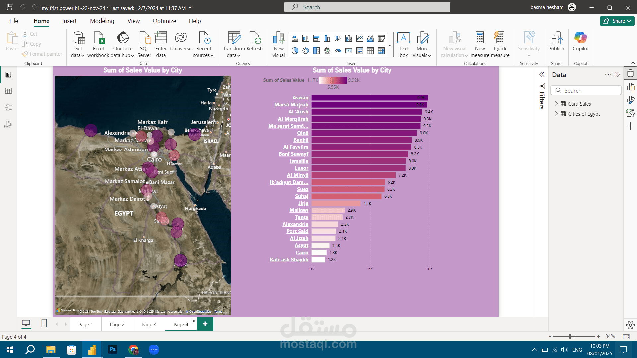Switch to mobile layout view
This screenshot has width=637, height=358.
coord(44,323)
